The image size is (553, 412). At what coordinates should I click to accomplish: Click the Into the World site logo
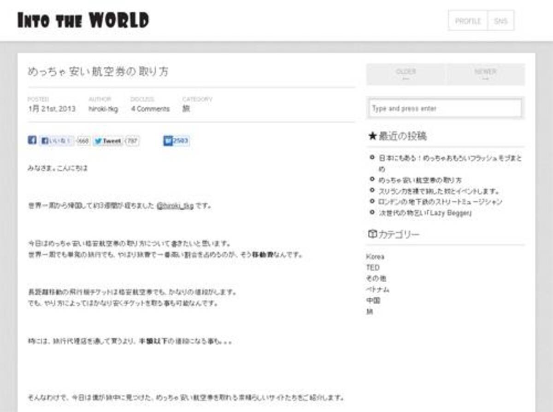[x=83, y=21]
